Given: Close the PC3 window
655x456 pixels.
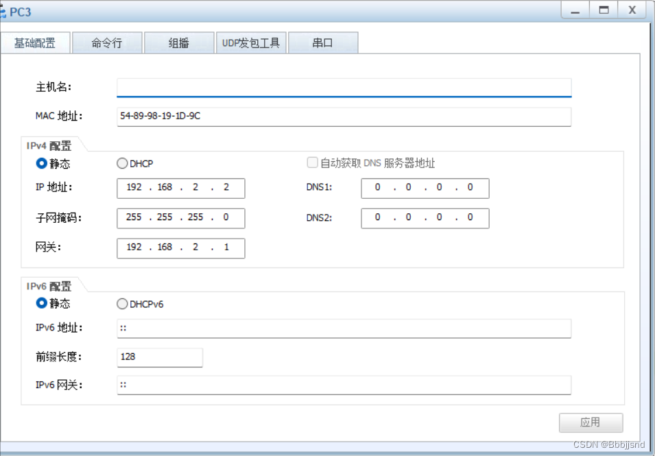Looking at the screenshot, I should pyautogui.click(x=632, y=10).
